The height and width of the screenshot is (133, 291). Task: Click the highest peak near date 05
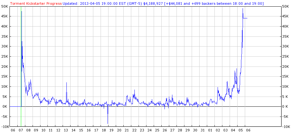click(x=243, y=9)
